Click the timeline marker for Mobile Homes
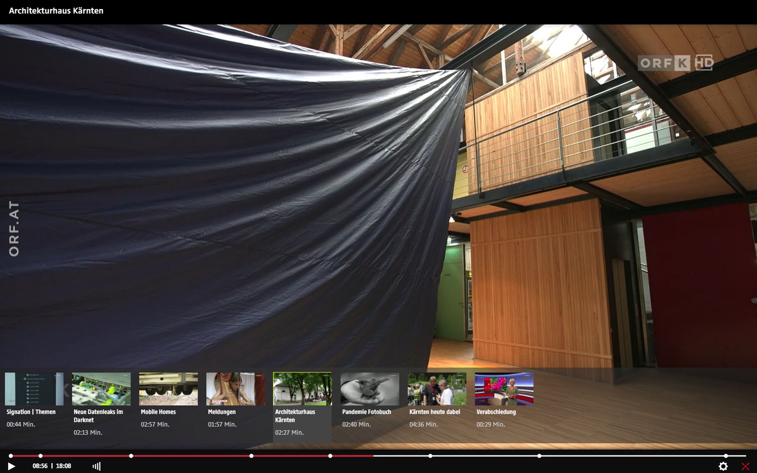The image size is (757, 473). [x=131, y=456]
